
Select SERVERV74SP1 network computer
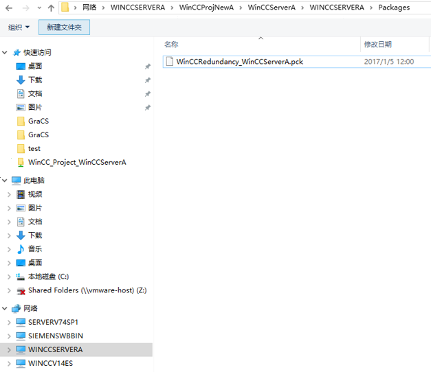click(53, 322)
